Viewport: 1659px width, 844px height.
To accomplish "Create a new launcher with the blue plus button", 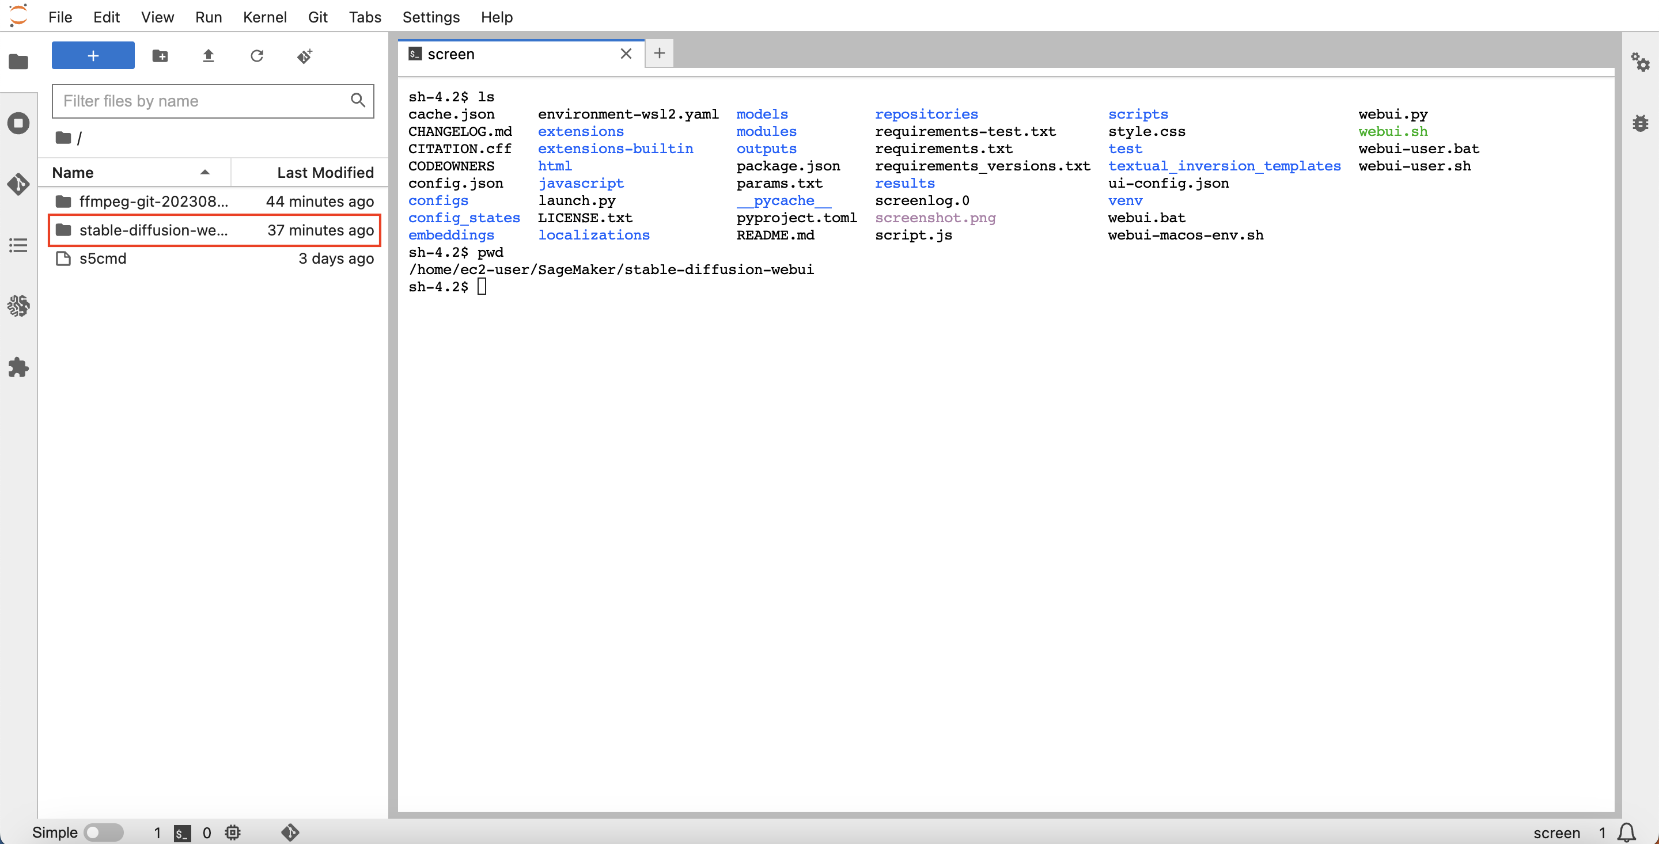I will (93, 55).
